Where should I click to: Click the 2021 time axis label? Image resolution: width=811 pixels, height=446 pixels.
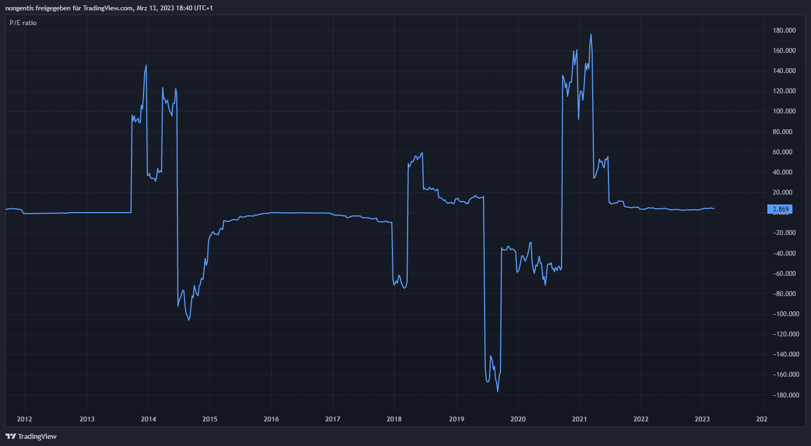coord(579,419)
